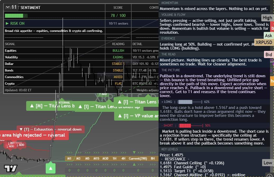Click the M30 timeframe cell
This screenshot has height=177, width=274.
pos(105,159)
